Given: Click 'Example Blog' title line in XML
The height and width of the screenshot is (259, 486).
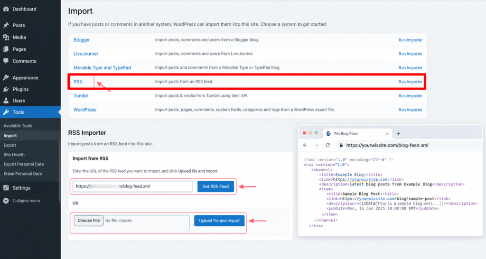Looking at the screenshot, I should [x=351, y=175].
